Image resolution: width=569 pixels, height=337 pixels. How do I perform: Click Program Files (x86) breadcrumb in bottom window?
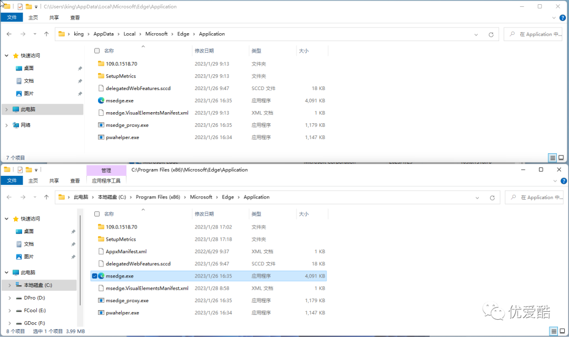(x=158, y=197)
